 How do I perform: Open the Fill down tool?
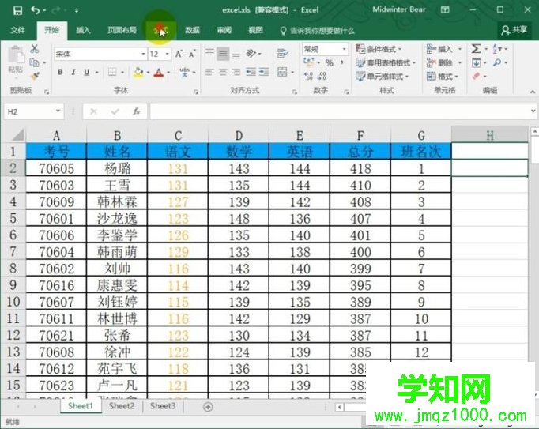[476, 63]
